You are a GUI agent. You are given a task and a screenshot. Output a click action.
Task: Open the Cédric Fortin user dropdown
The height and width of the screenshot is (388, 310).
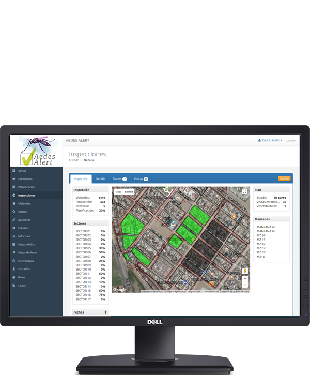[x=270, y=140]
